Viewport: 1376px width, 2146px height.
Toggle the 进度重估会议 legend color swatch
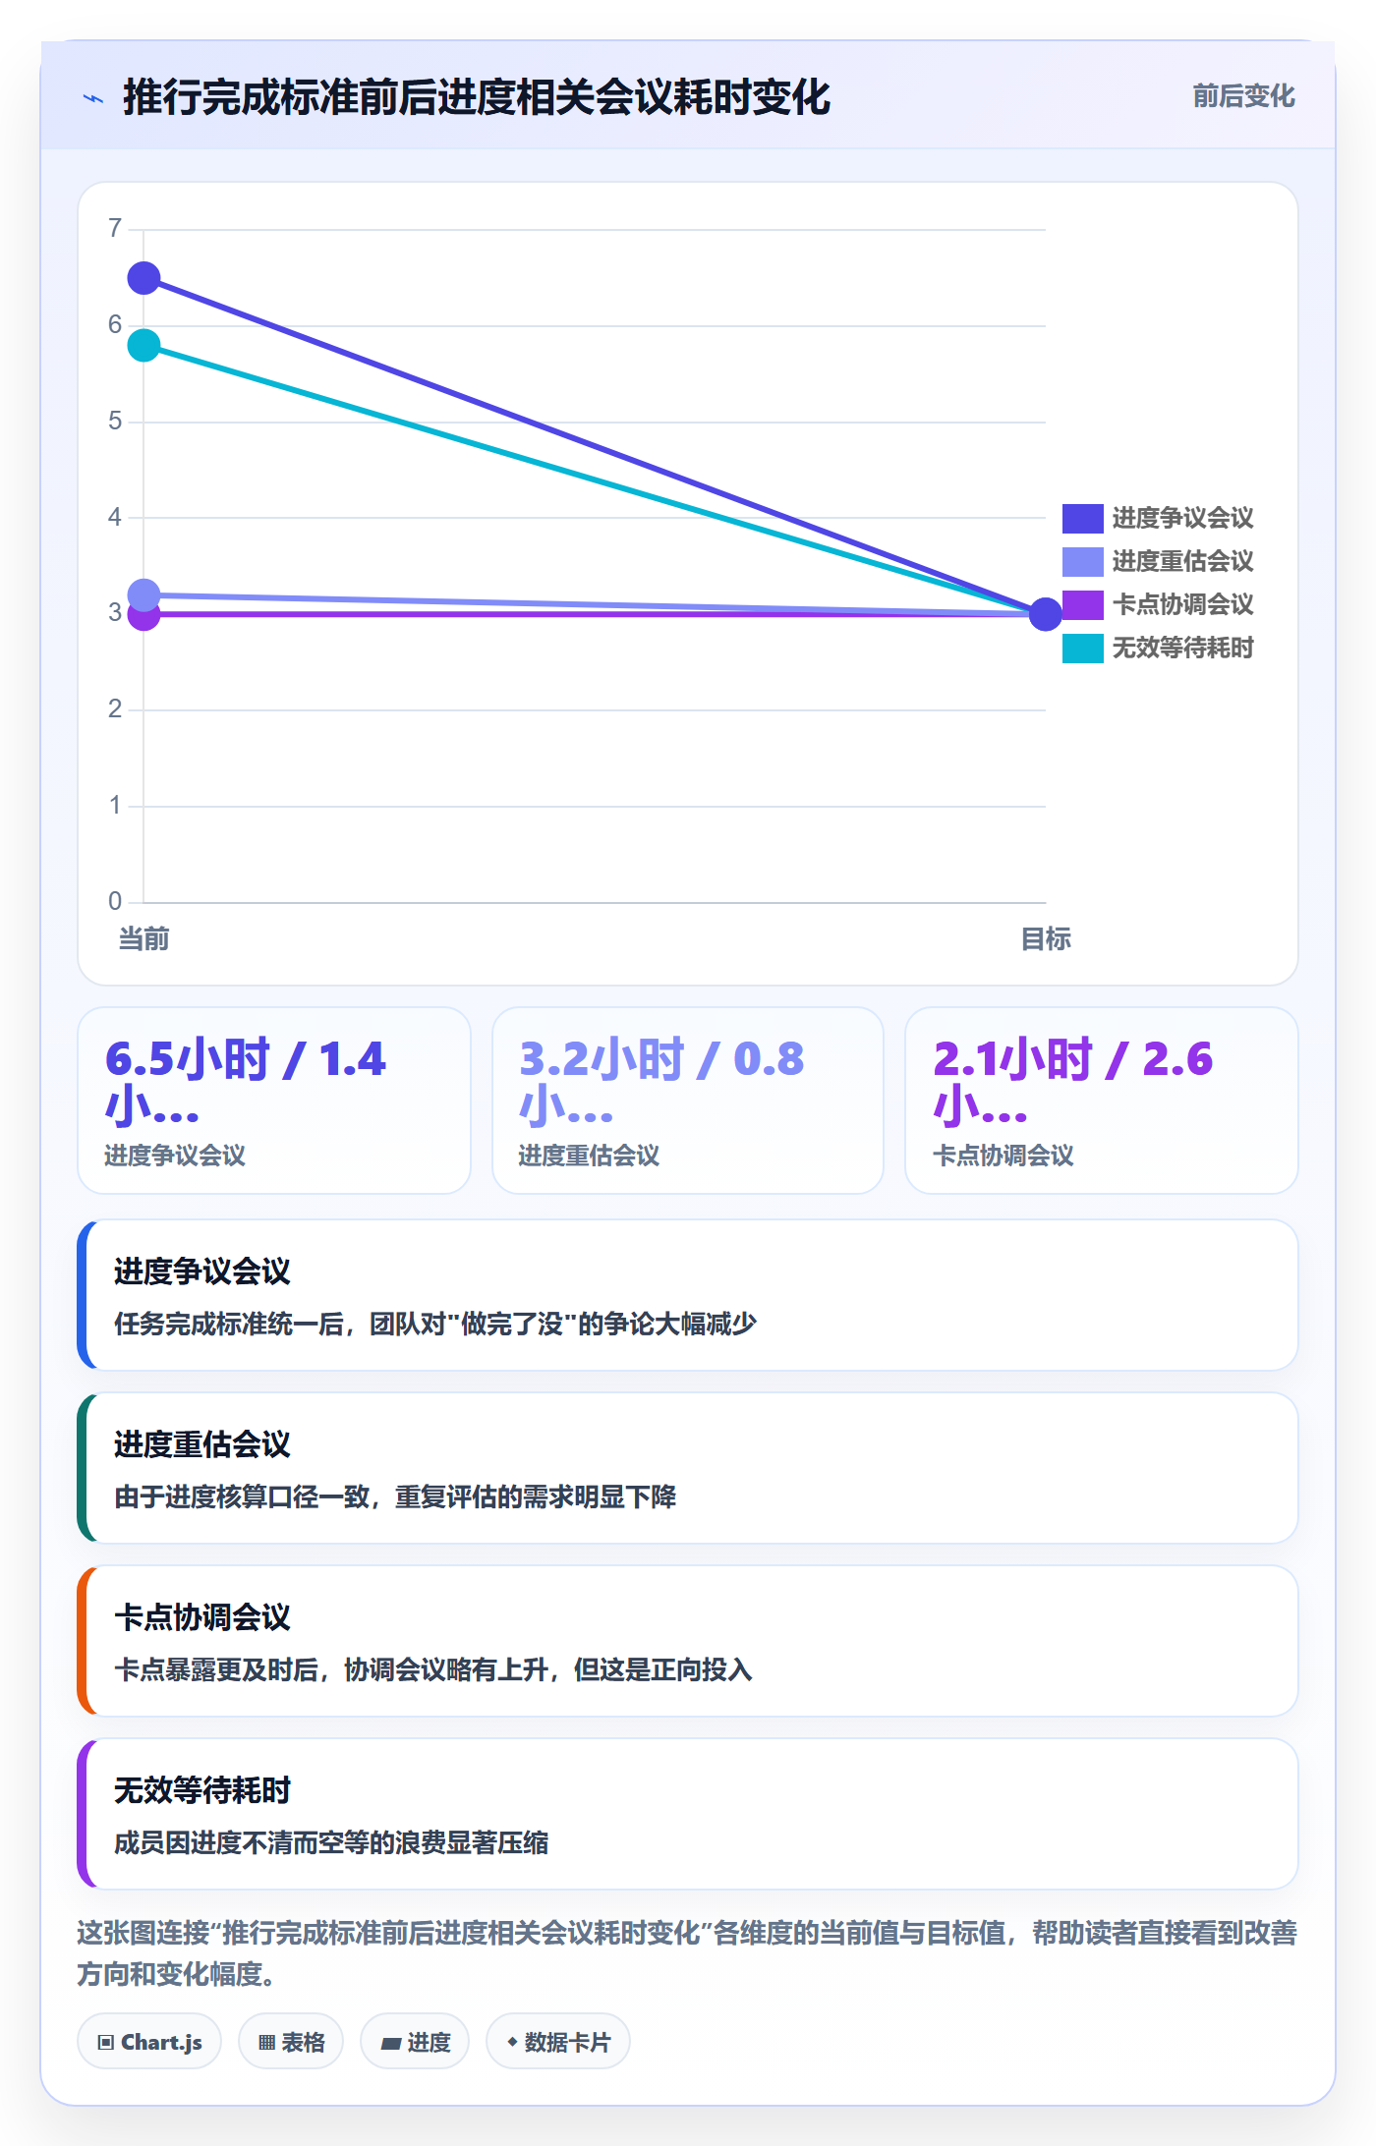click(x=1082, y=561)
